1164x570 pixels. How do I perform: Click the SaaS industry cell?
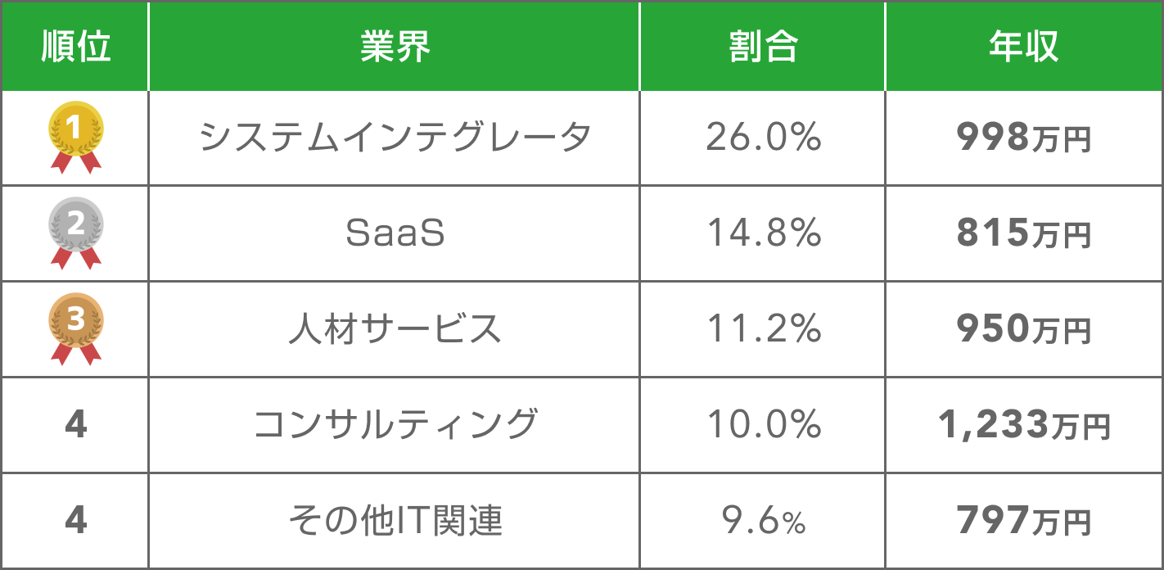[x=395, y=234]
